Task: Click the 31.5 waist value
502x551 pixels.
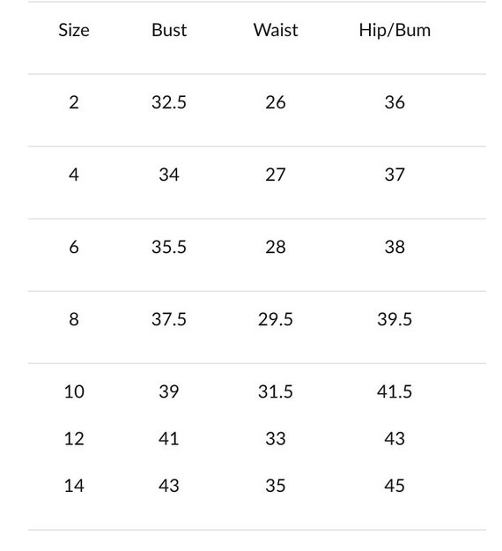Action: [x=276, y=391]
